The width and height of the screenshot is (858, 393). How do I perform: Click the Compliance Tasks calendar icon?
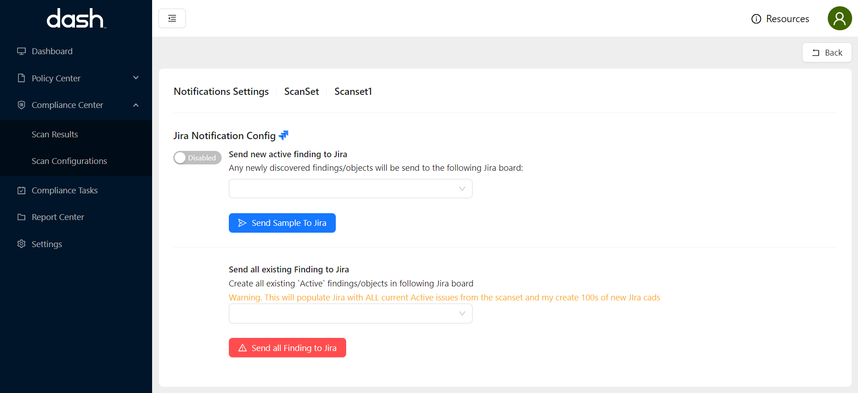click(x=21, y=190)
